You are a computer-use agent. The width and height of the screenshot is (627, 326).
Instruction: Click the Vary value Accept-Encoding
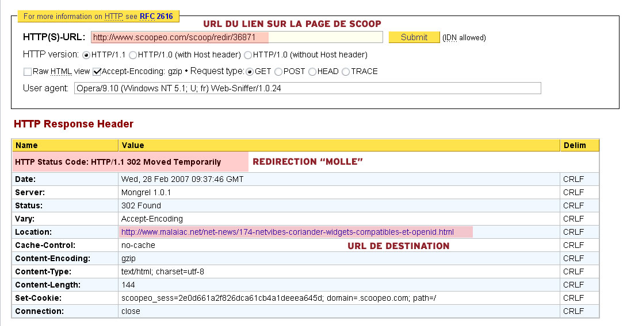152,219
